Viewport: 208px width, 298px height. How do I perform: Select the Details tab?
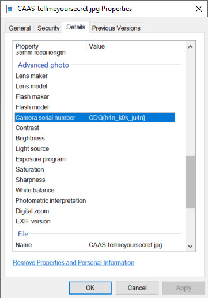click(x=75, y=27)
